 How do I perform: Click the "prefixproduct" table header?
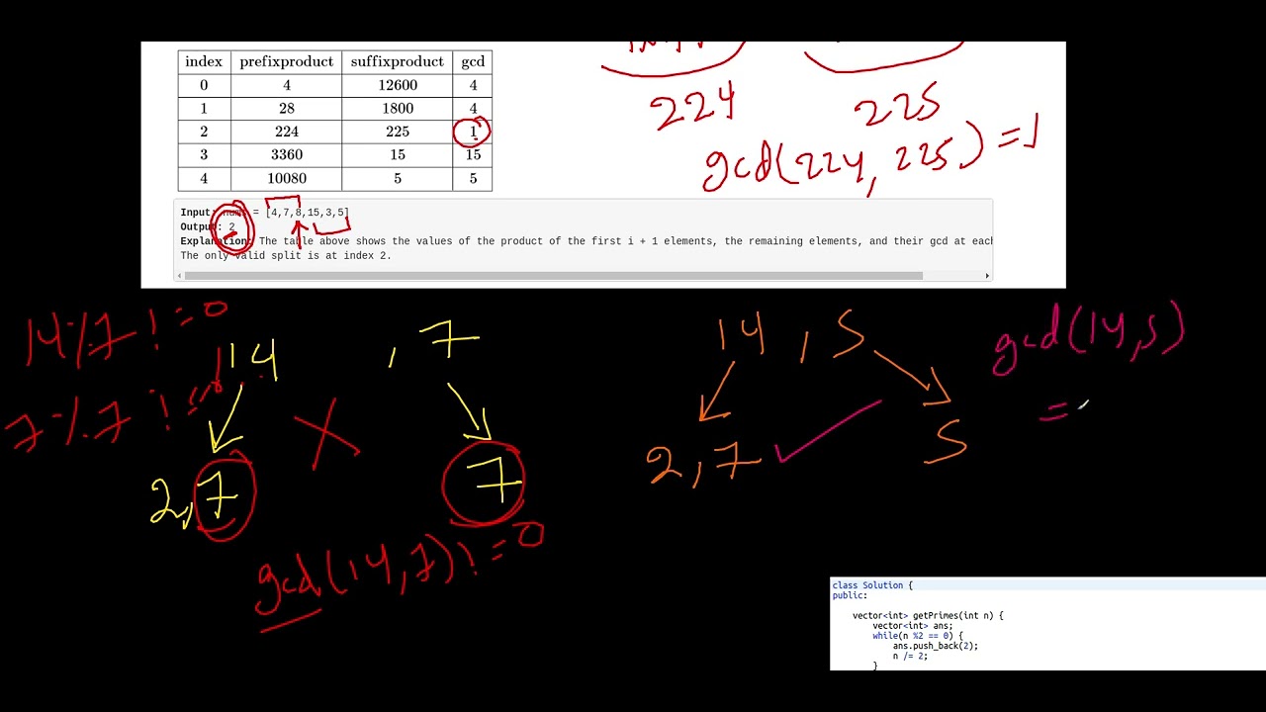(287, 61)
